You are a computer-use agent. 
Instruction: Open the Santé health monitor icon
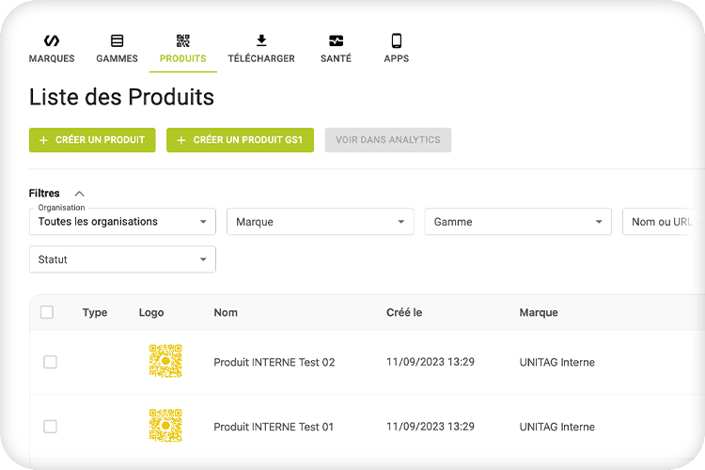point(336,41)
